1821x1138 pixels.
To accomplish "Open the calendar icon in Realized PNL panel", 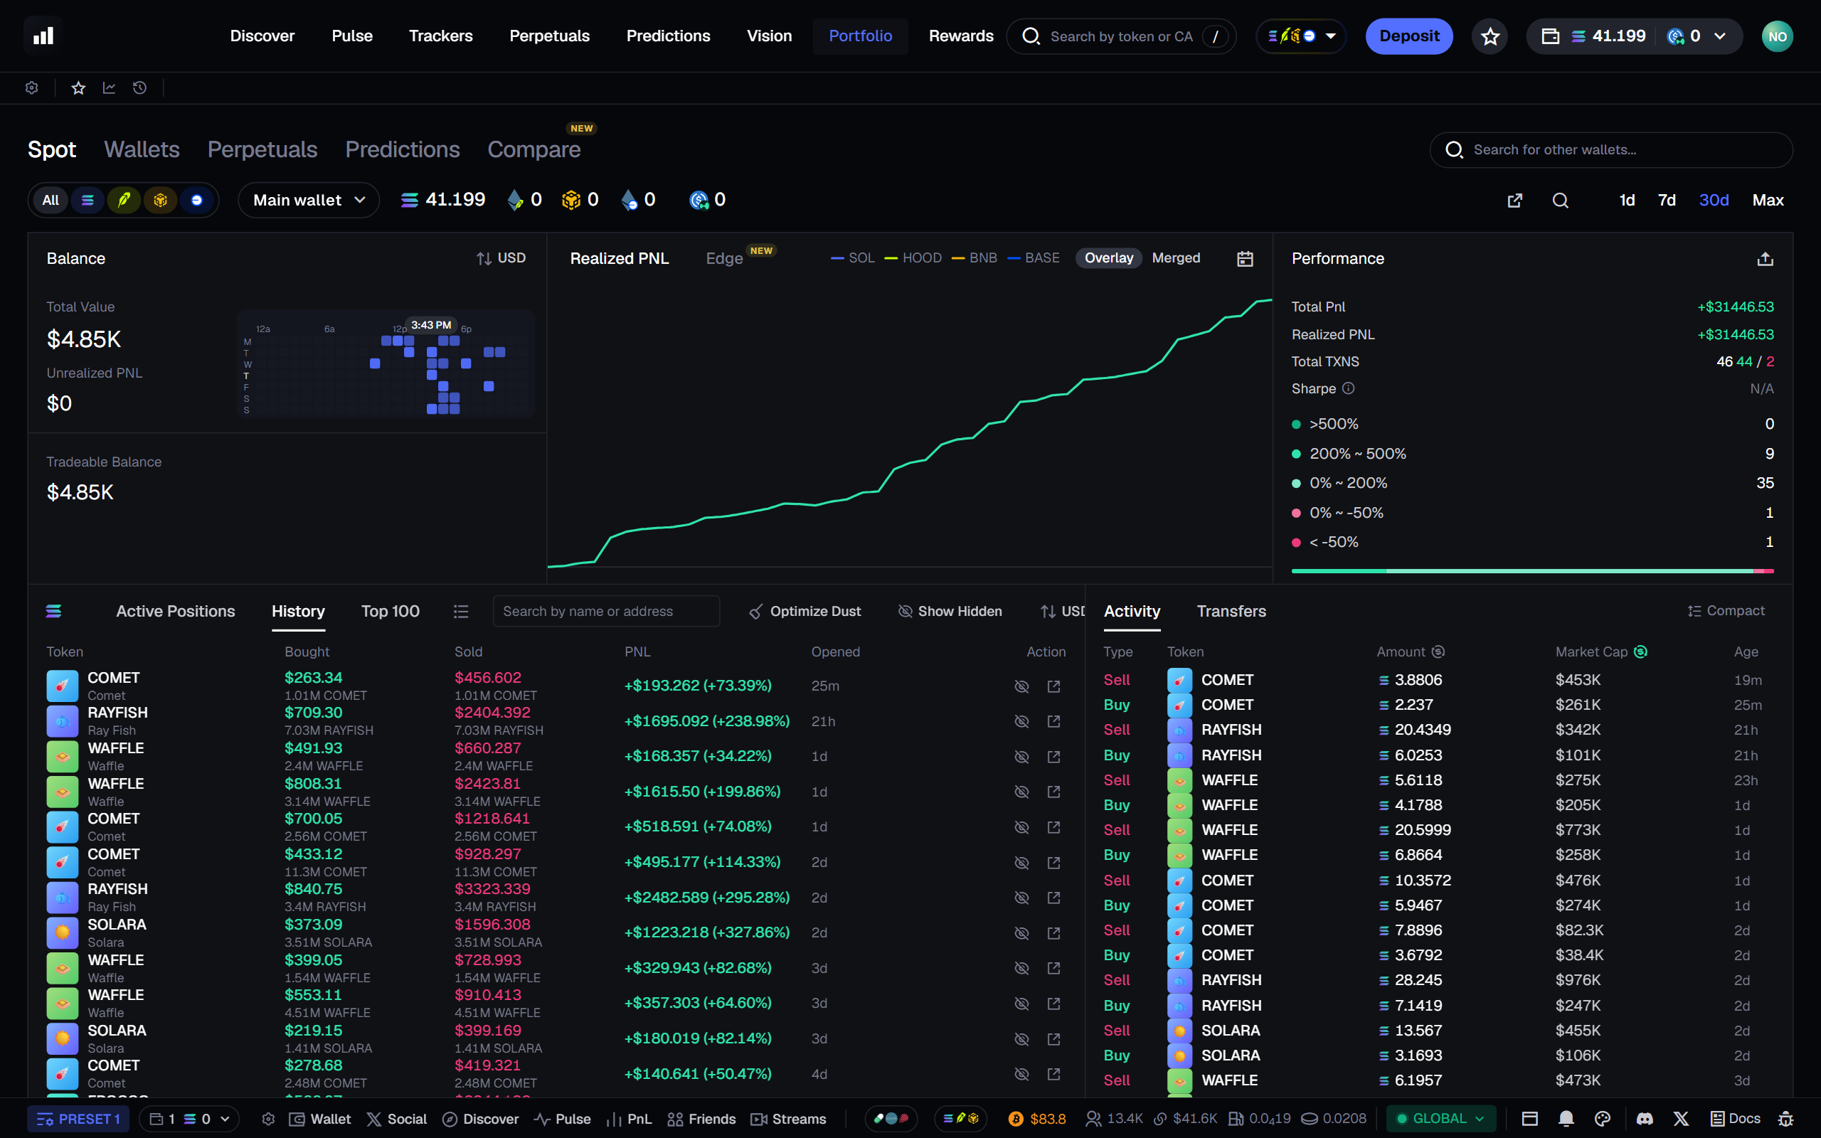I will click(1246, 259).
